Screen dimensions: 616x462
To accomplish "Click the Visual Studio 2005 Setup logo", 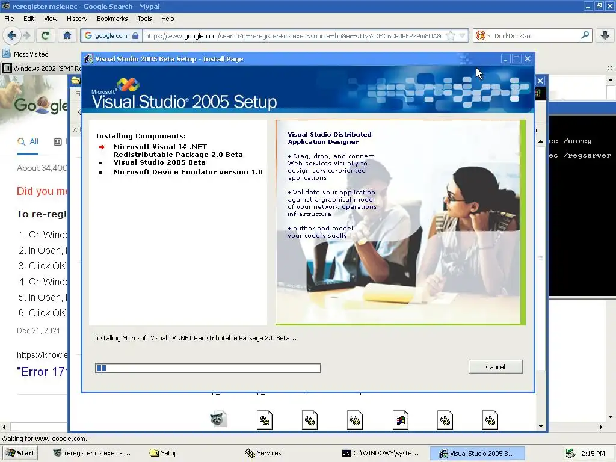I will pyautogui.click(x=184, y=94).
